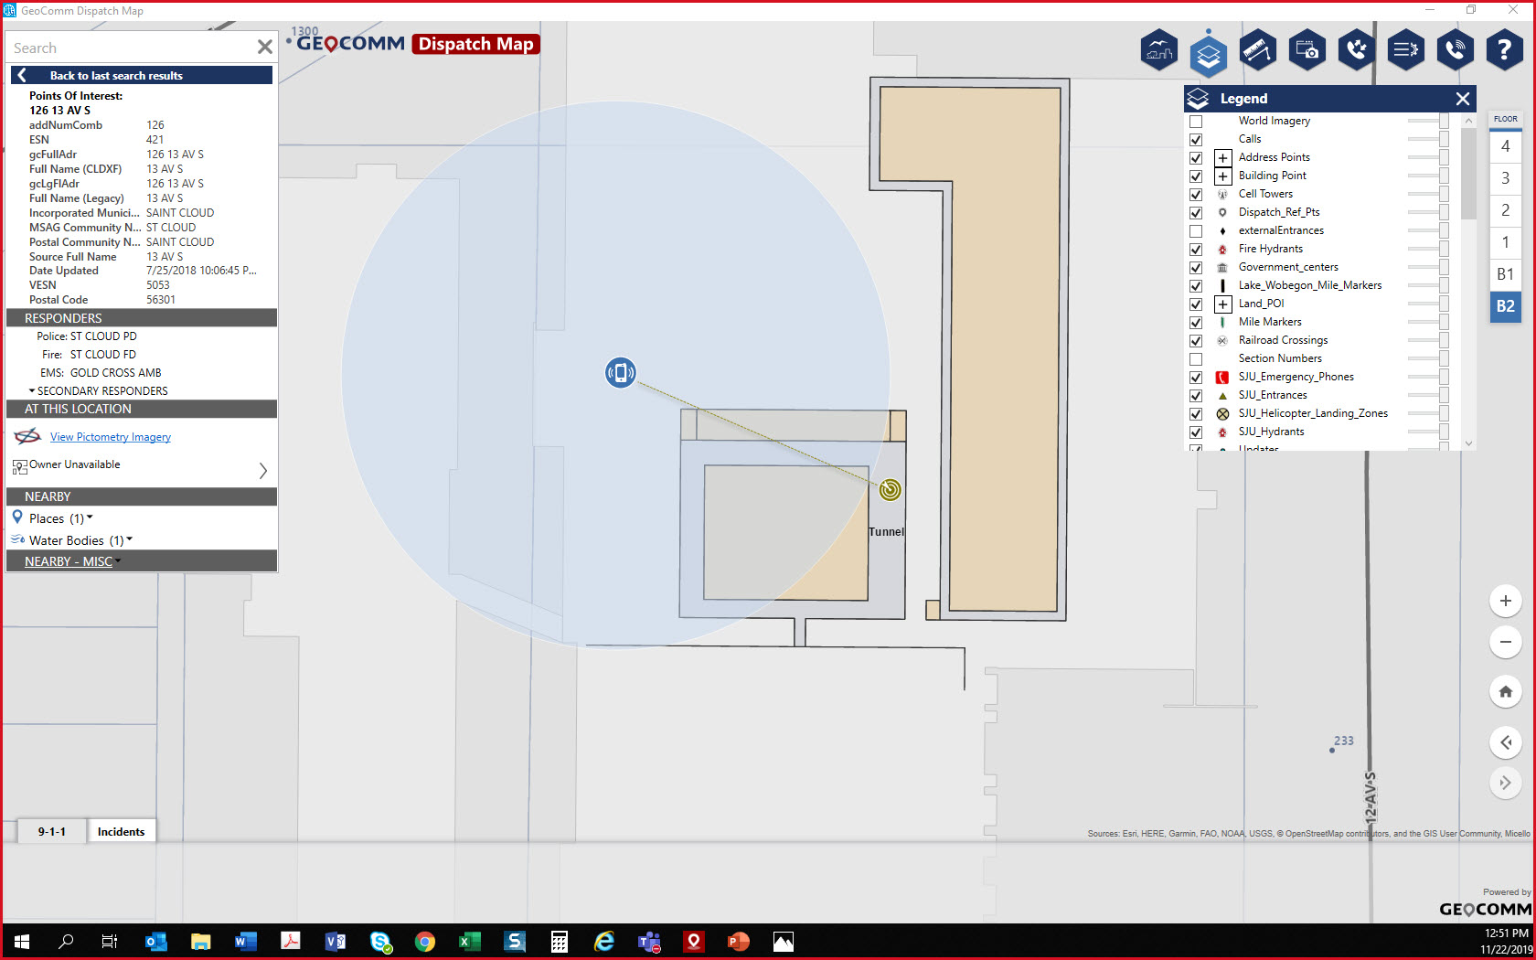Toggle SJU_Helicopter_Landing_Zones checkbox
The image size is (1536, 960).
coord(1196,413)
